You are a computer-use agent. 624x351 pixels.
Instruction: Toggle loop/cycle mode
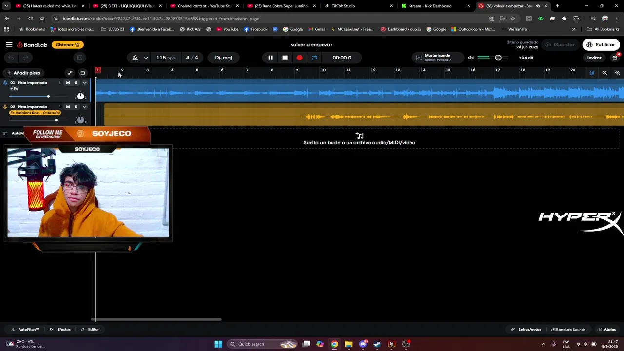point(314,58)
